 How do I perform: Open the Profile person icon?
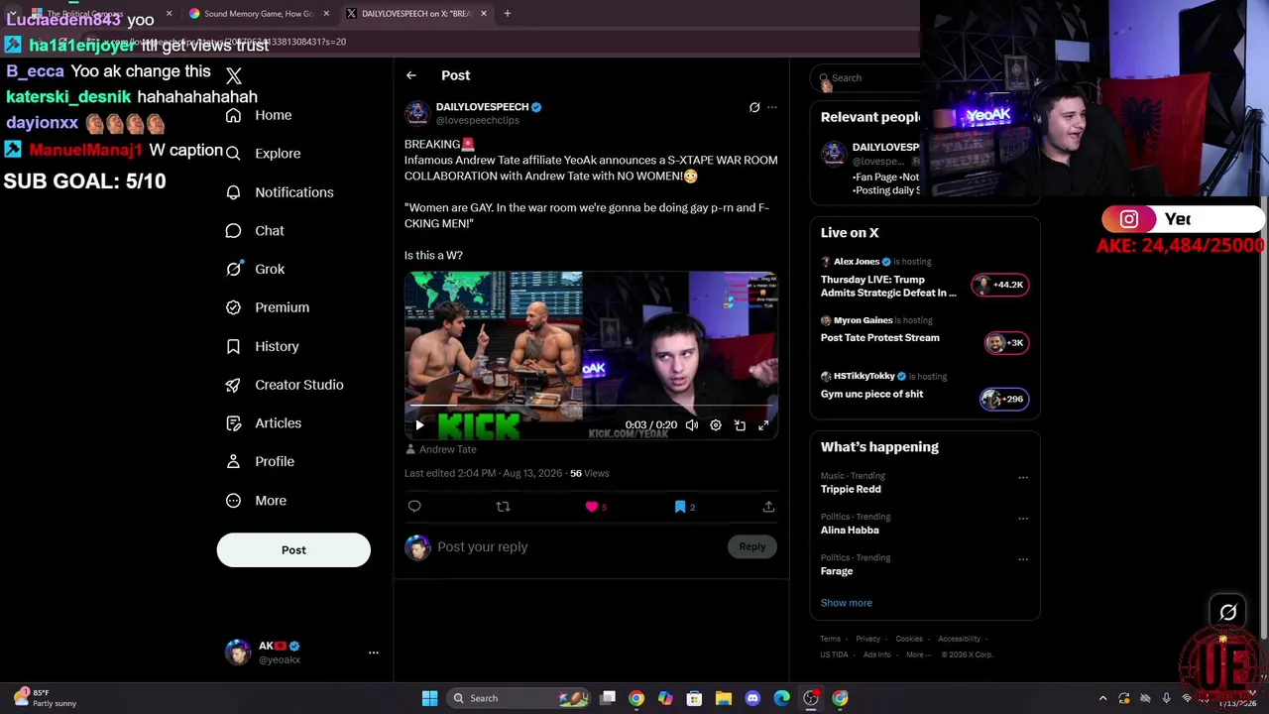233,461
